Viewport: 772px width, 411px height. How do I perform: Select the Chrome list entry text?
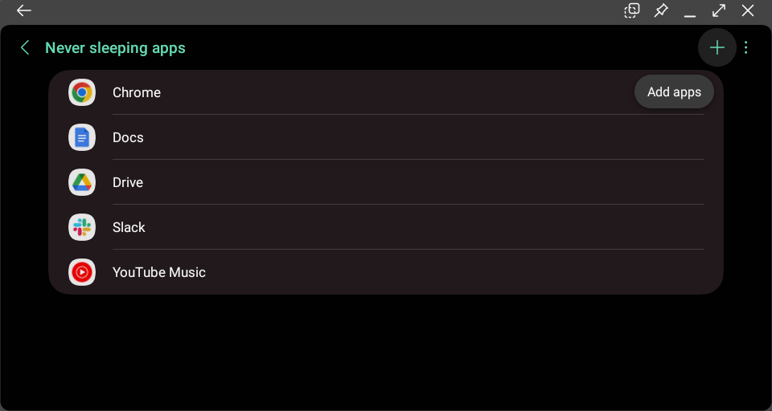pos(137,92)
